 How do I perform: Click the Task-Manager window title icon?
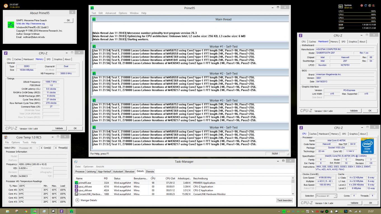[x=76, y=161]
